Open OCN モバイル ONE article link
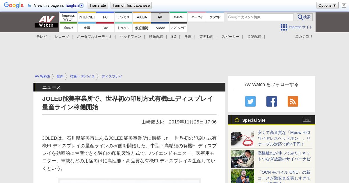 pos(284,176)
